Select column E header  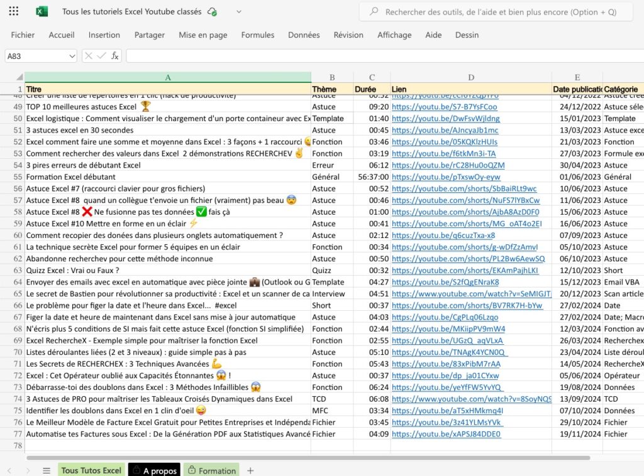click(577, 77)
